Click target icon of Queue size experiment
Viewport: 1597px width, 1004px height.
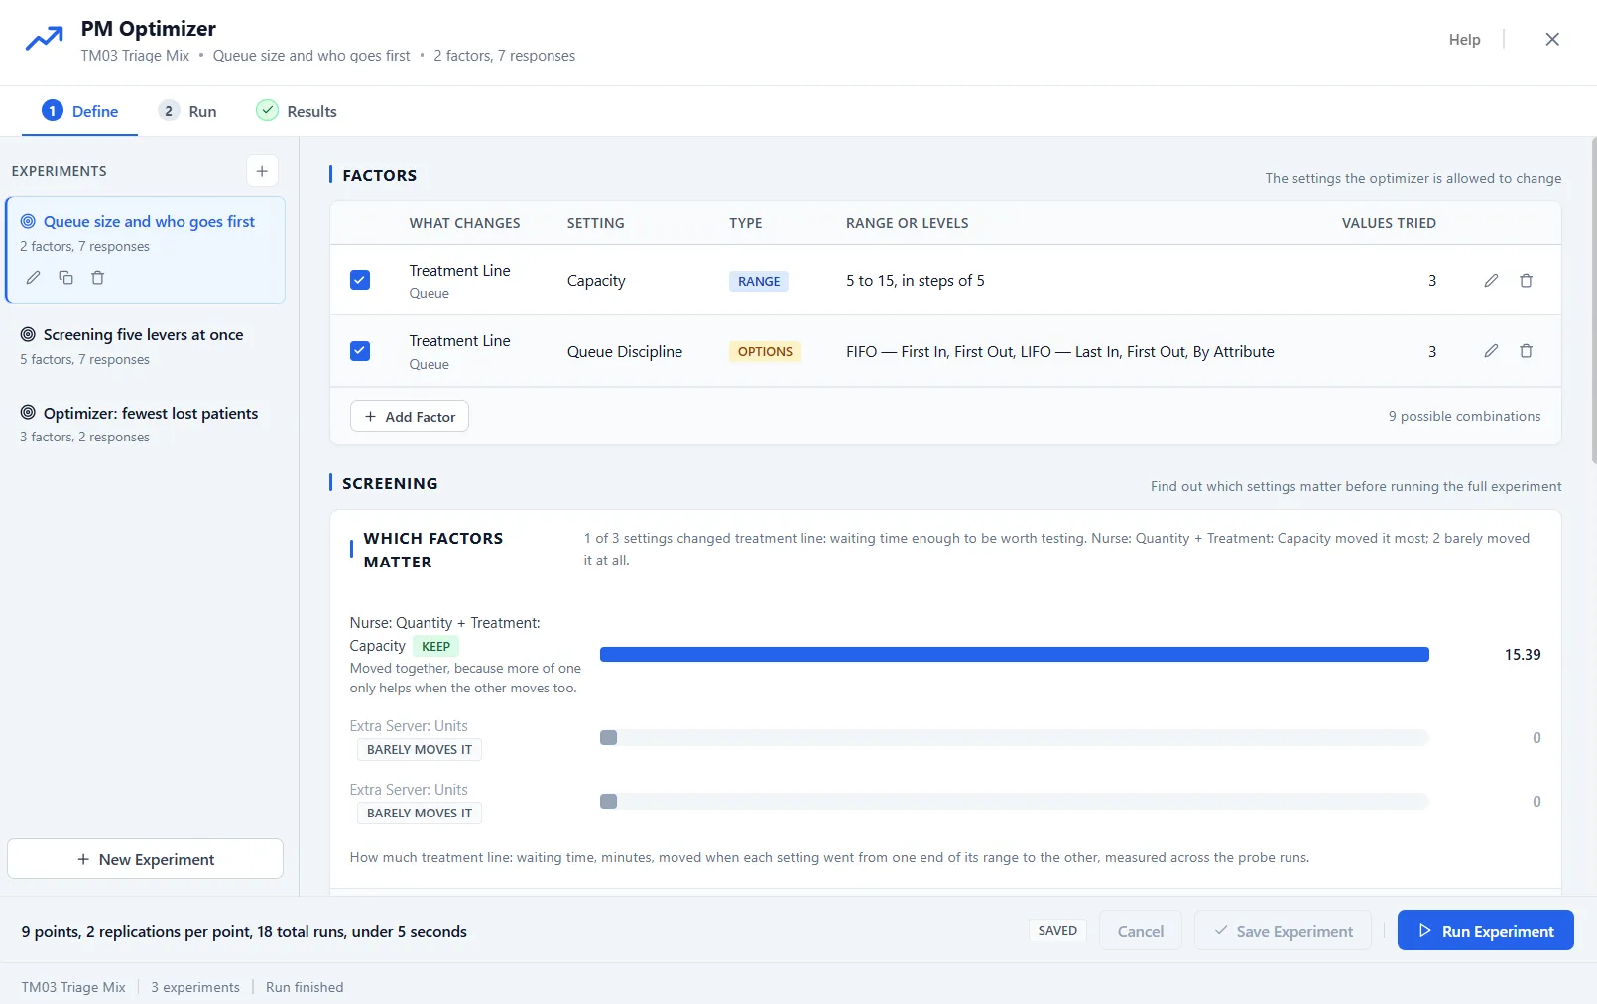pos(28,222)
